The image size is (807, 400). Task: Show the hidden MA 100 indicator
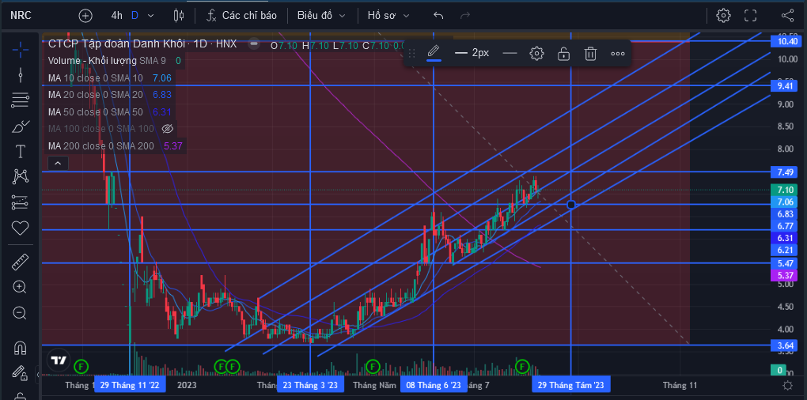tap(167, 129)
